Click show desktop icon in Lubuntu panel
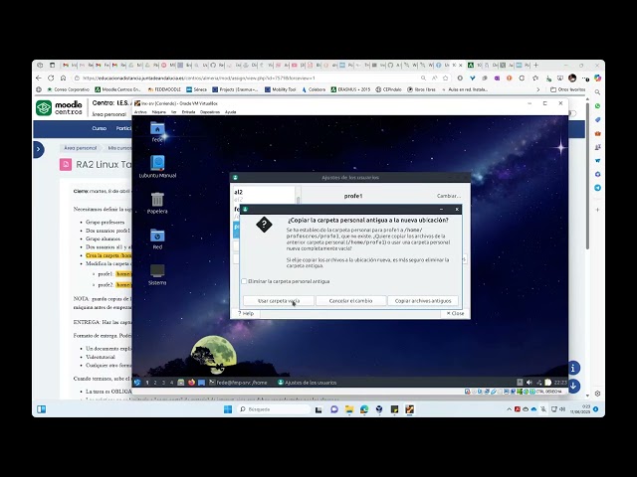 click(x=201, y=382)
